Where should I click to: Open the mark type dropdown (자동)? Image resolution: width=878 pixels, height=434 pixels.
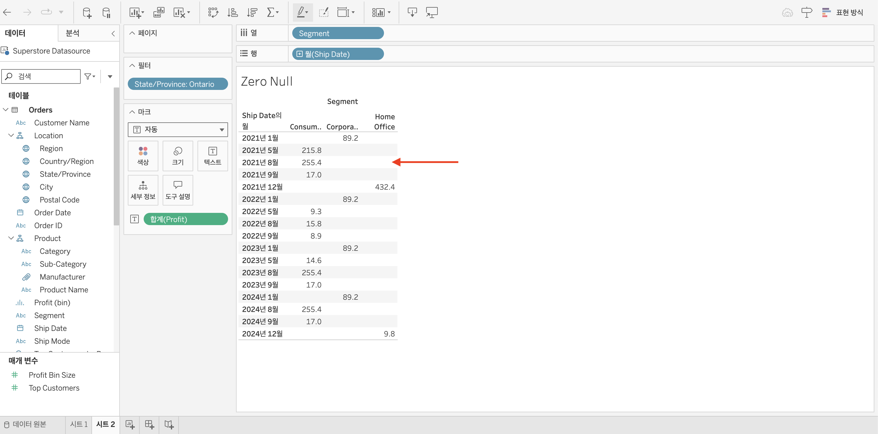point(178,130)
